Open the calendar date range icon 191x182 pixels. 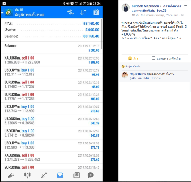pos(96,12)
